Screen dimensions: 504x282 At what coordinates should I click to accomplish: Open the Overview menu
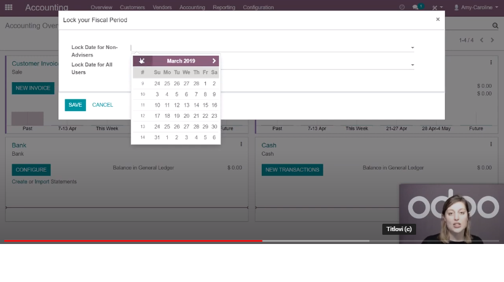click(101, 7)
